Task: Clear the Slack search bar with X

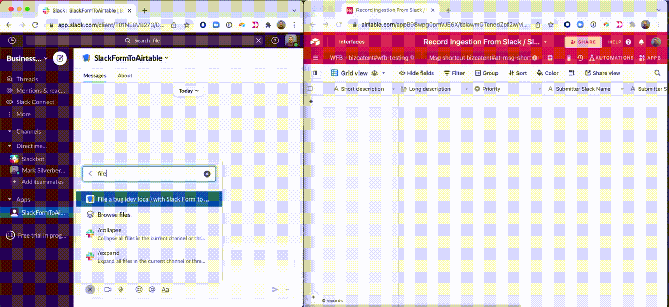Action: click(x=258, y=40)
